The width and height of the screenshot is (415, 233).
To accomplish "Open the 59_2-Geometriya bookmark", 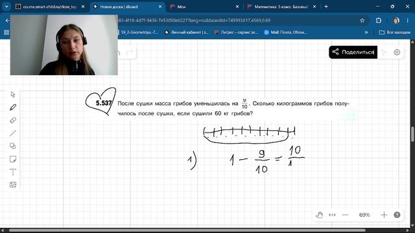I will click(139, 32).
